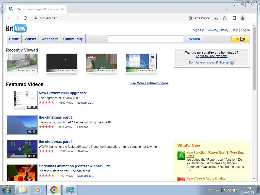Click the share page icon
The width and height of the screenshot is (260, 195).
[216, 18]
